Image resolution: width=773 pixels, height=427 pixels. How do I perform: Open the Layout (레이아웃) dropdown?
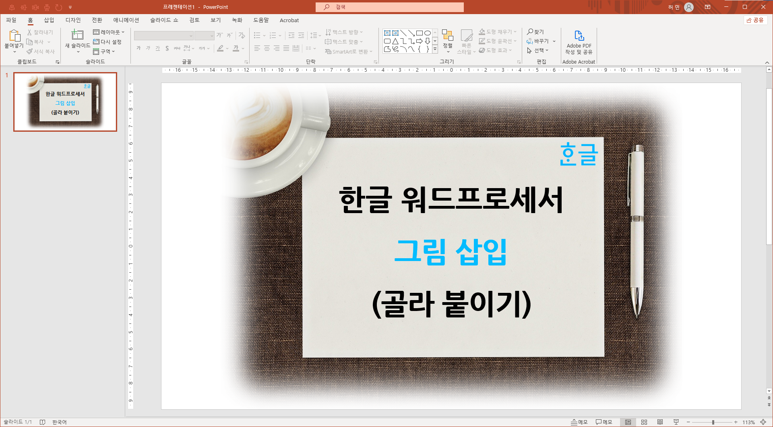coord(109,32)
